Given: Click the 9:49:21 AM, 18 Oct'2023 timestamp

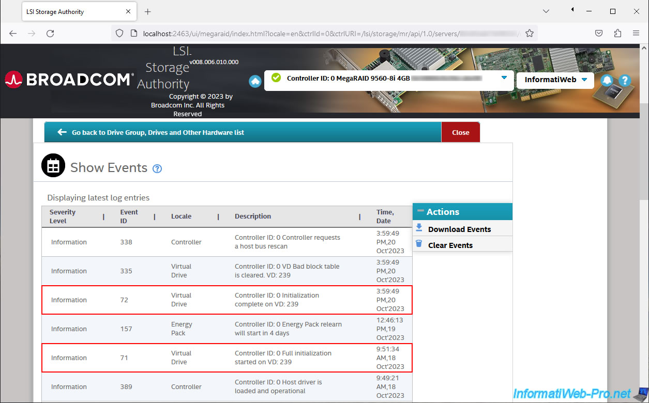Looking at the screenshot, I should click(x=390, y=387).
